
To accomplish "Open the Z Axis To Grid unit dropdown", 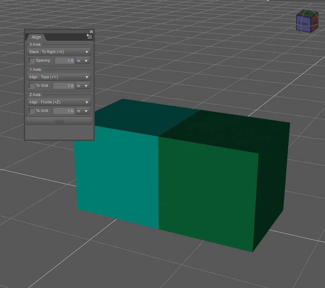I will click(x=83, y=111).
